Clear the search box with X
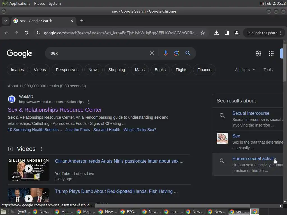 pyautogui.click(x=152, y=53)
